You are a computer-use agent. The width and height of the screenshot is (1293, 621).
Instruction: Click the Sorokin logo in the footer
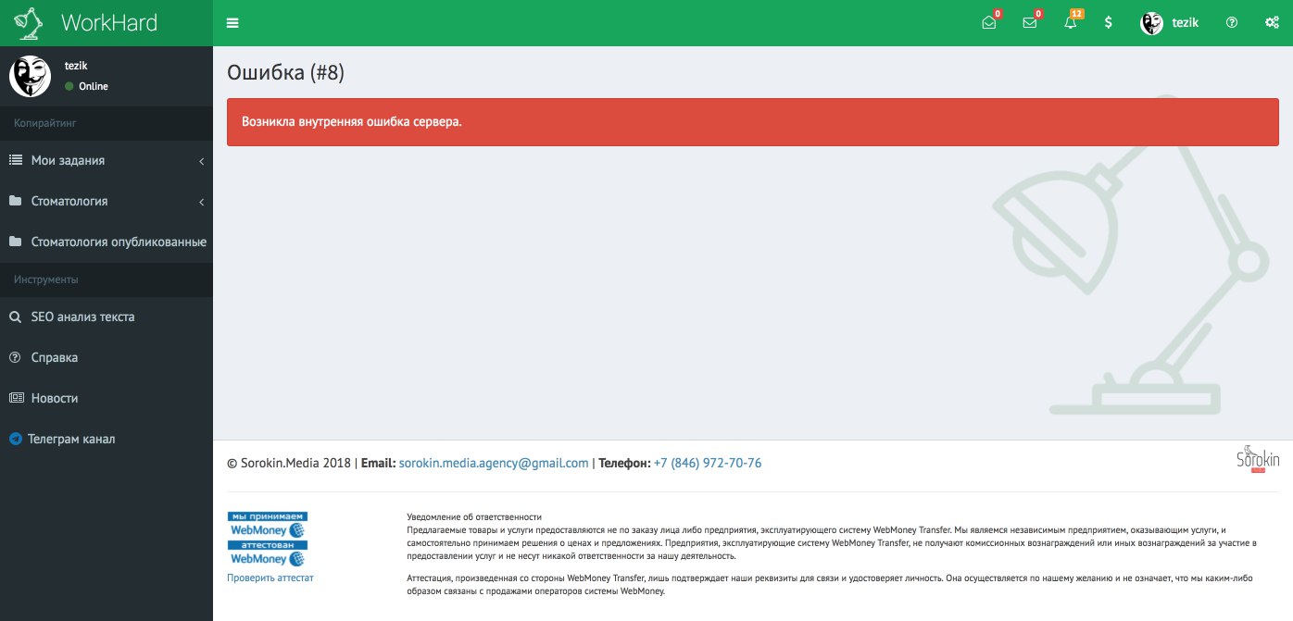coord(1258,457)
